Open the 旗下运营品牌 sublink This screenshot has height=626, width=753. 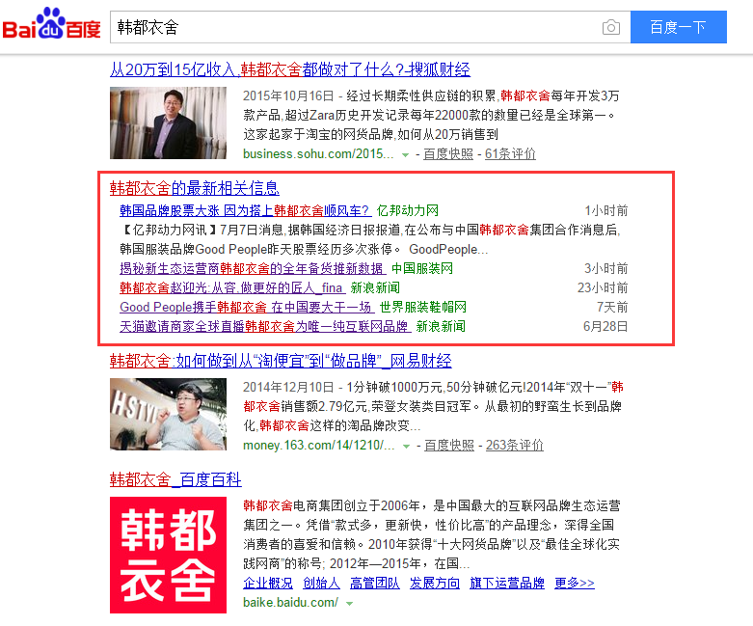click(x=507, y=583)
